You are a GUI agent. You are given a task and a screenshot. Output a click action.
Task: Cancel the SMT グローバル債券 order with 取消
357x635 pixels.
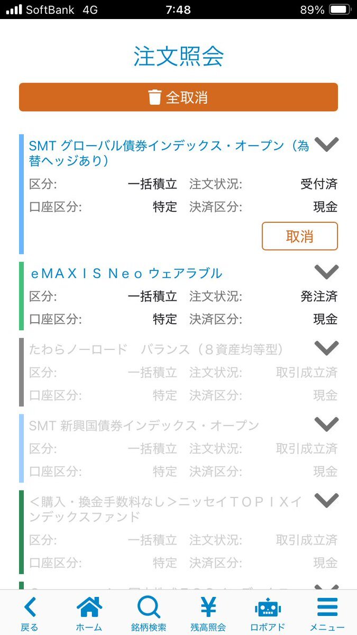pyautogui.click(x=300, y=236)
